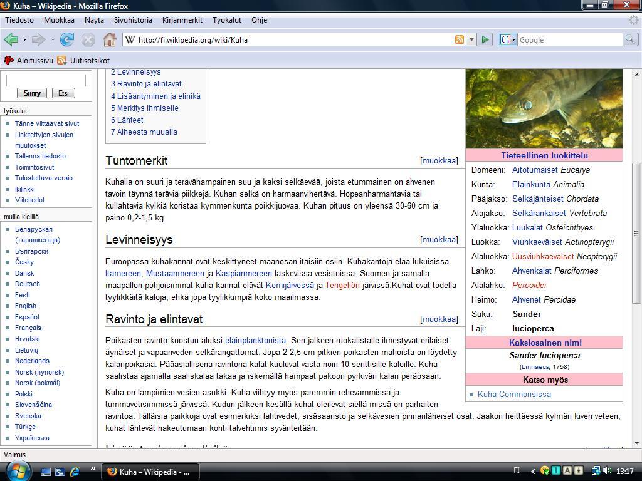Open the Näytä menu

(94, 20)
